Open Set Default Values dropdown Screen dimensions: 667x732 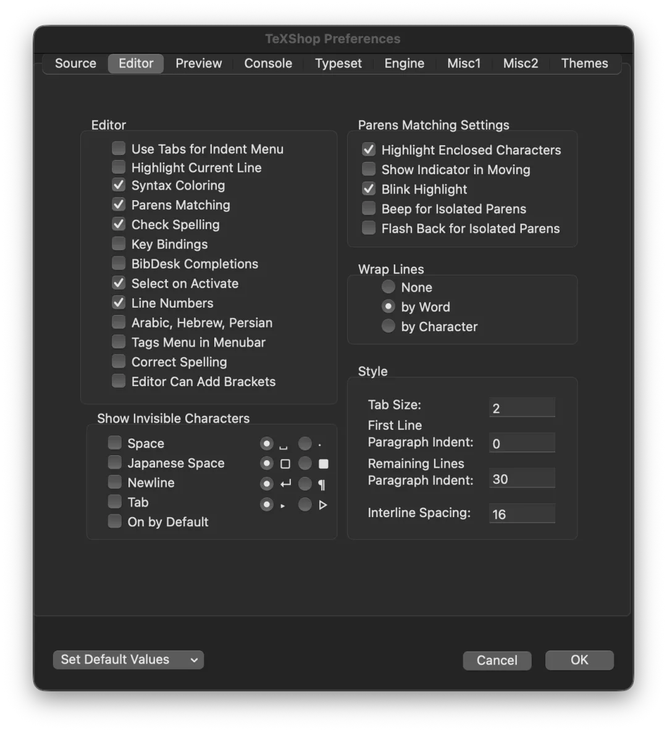pos(128,660)
